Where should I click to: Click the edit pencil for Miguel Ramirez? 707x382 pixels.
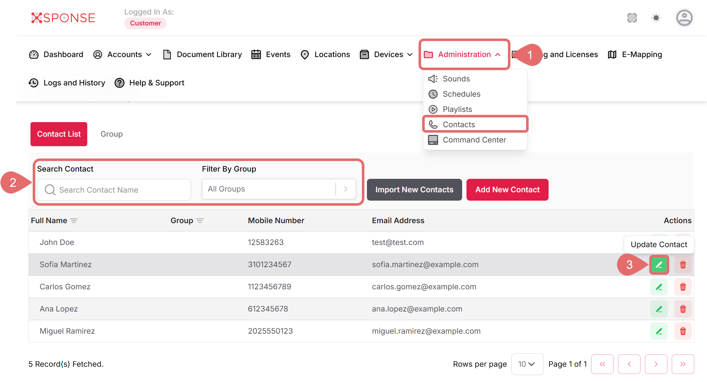[659, 331]
